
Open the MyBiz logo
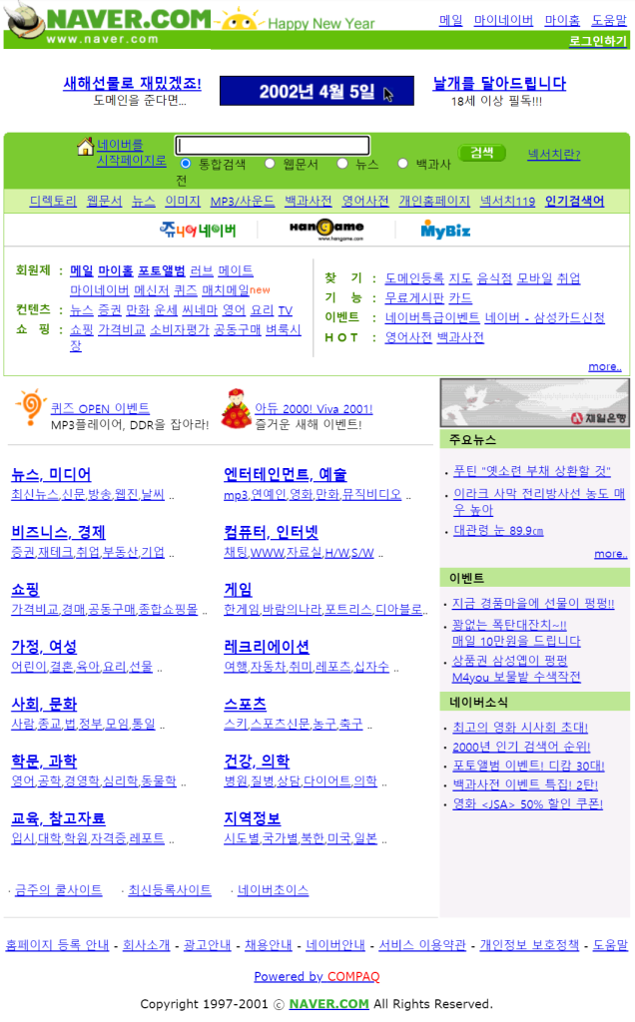point(445,230)
